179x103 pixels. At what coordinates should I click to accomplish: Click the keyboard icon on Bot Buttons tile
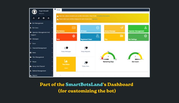74,28
